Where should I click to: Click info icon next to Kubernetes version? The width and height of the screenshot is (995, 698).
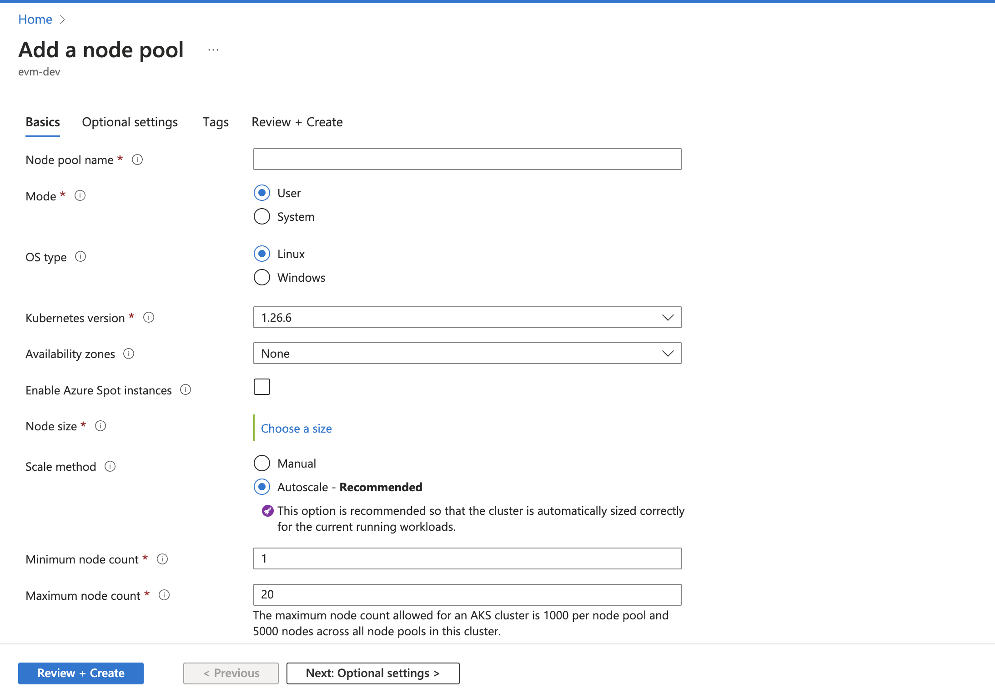(149, 317)
